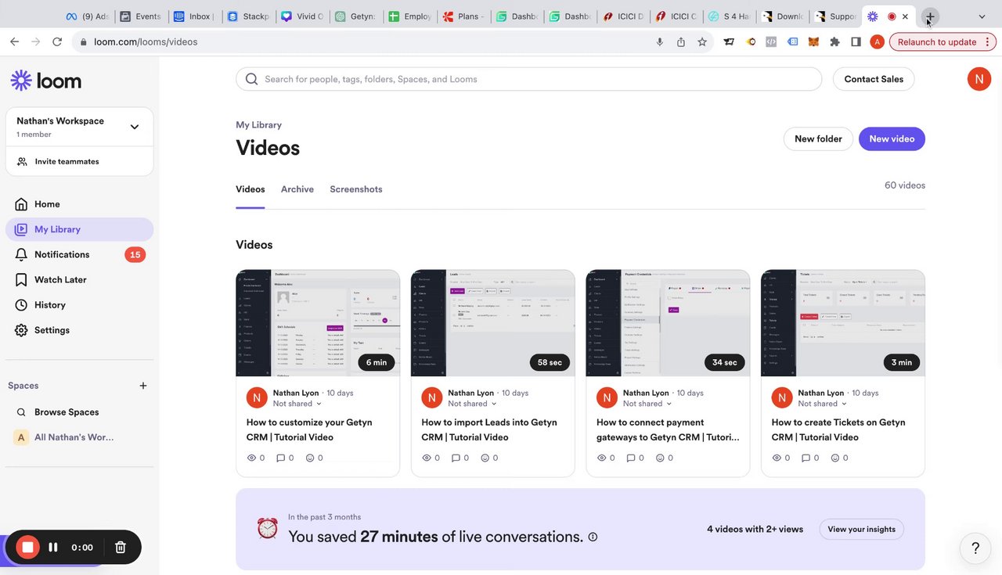Pause the recording in the recorder bar
The height and width of the screenshot is (575, 1002).
[x=53, y=548]
